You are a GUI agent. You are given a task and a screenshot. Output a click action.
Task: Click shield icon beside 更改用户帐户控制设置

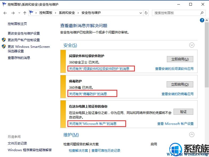click(4, 40)
